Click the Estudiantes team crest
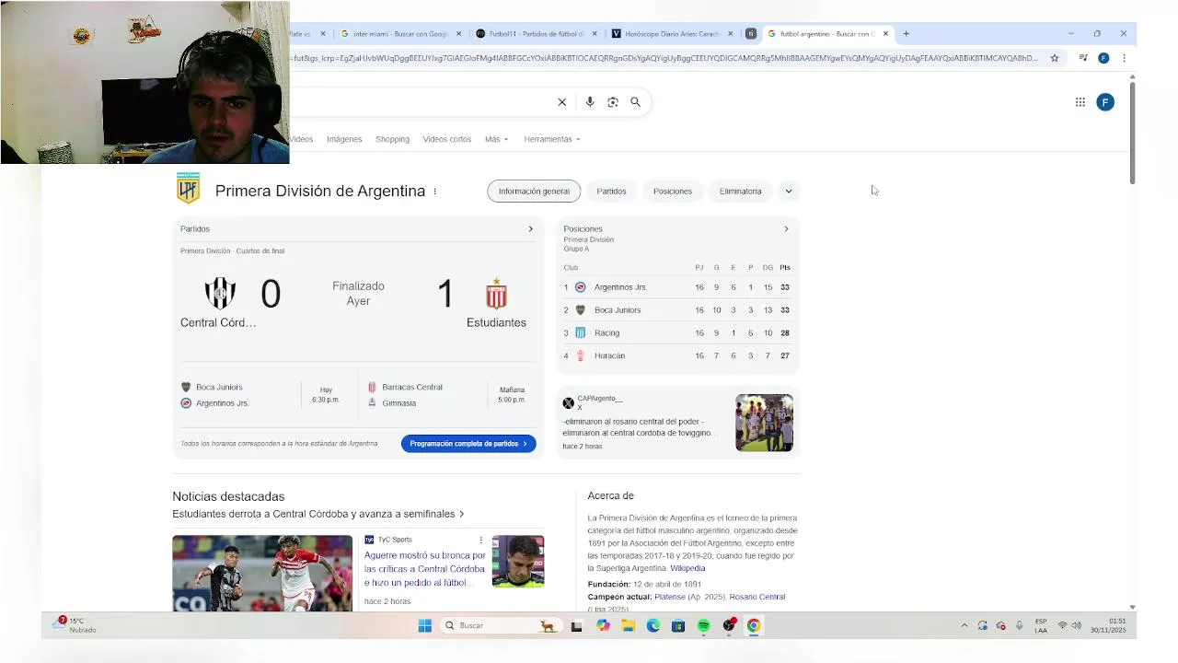The height and width of the screenshot is (663, 1178). [x=497, y=294]
